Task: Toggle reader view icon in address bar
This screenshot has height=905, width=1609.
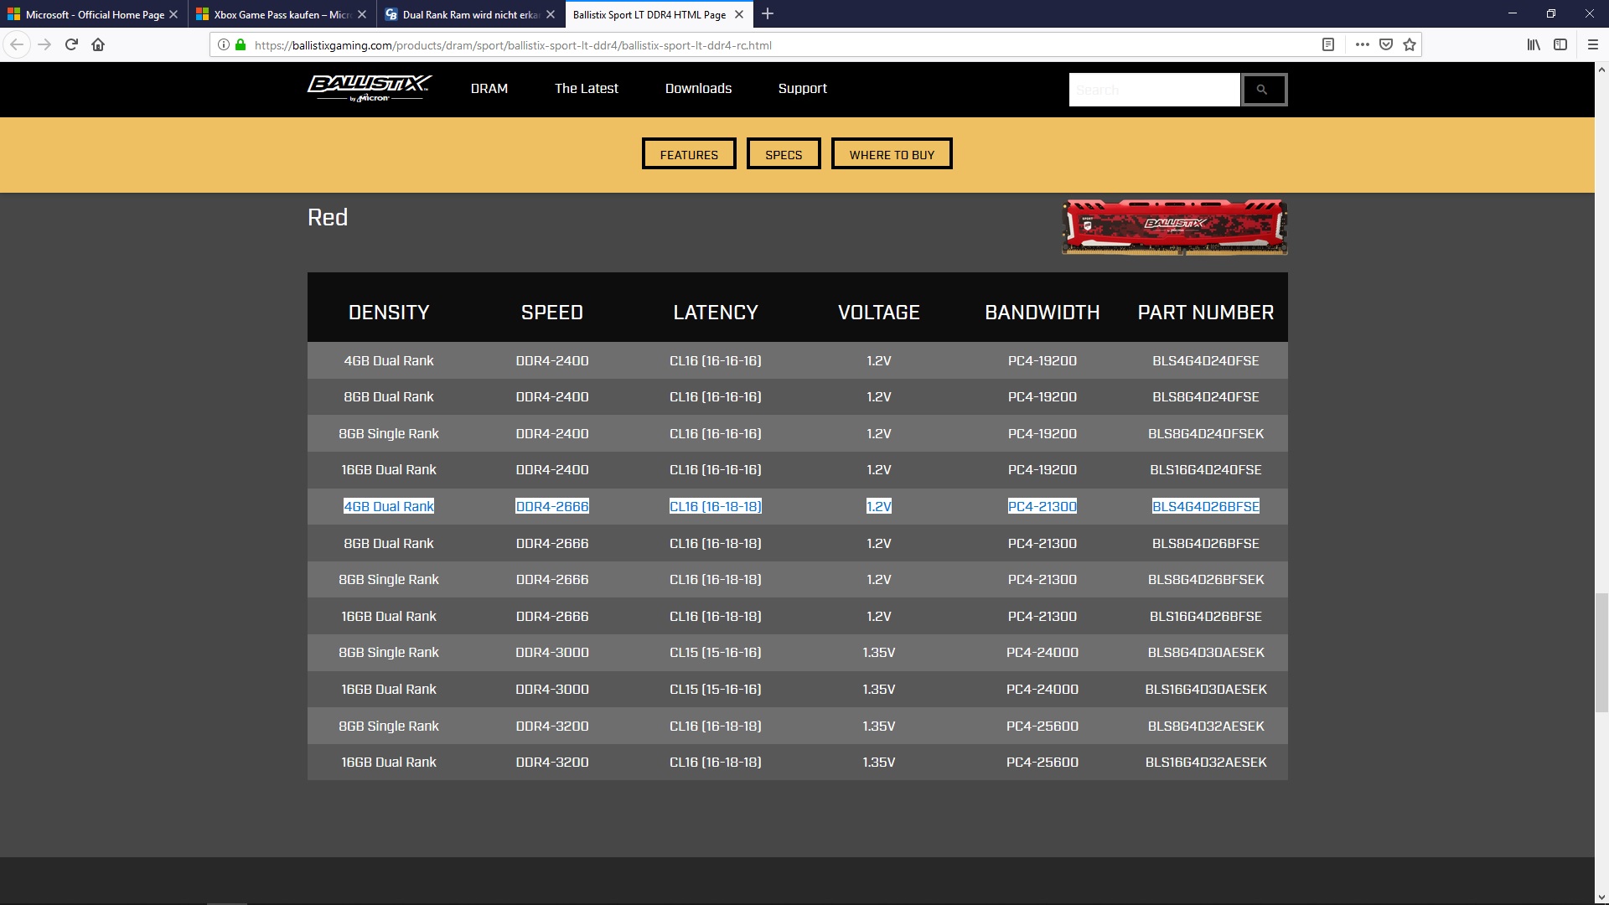Action: click(x=1328, y=45)
